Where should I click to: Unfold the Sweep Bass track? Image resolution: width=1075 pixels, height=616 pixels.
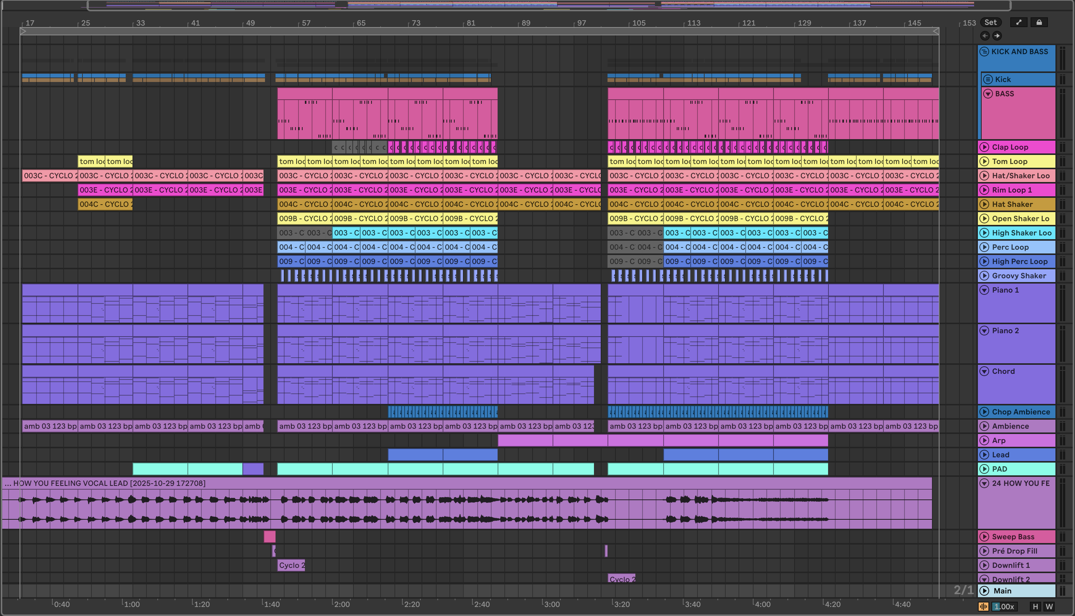(984, 537)
